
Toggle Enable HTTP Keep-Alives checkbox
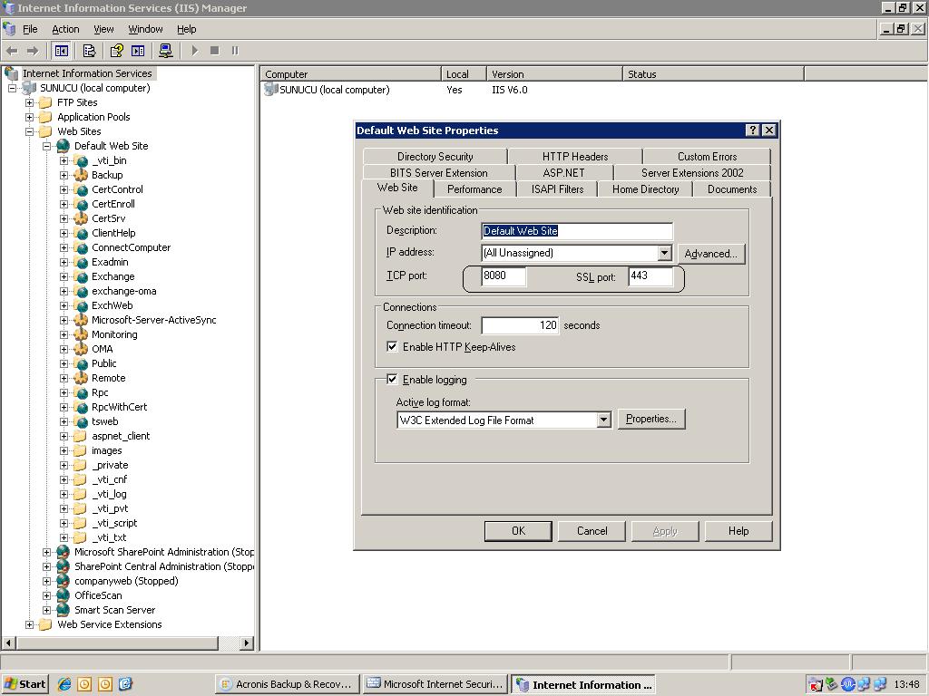click(392, 347)
